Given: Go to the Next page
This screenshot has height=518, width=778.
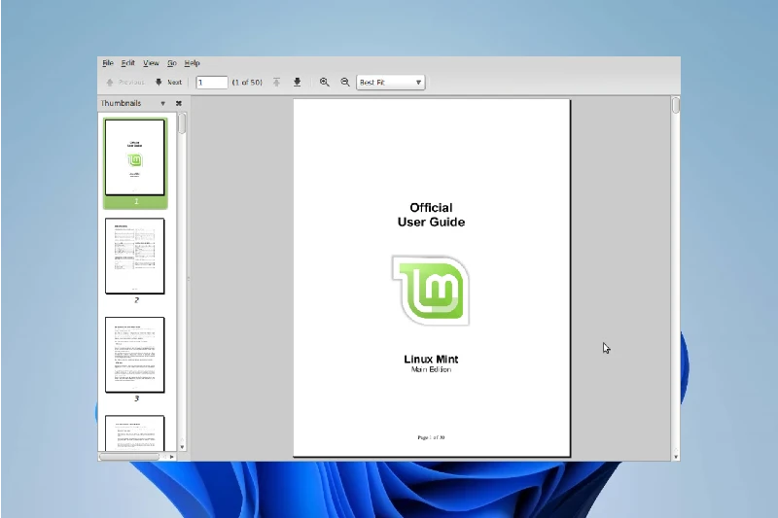Looking at the screenshot, I should tap(168, 83).
